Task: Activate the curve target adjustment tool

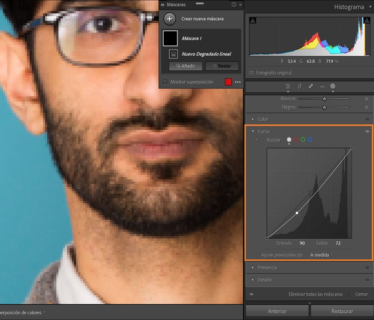Action: [256, 140]
